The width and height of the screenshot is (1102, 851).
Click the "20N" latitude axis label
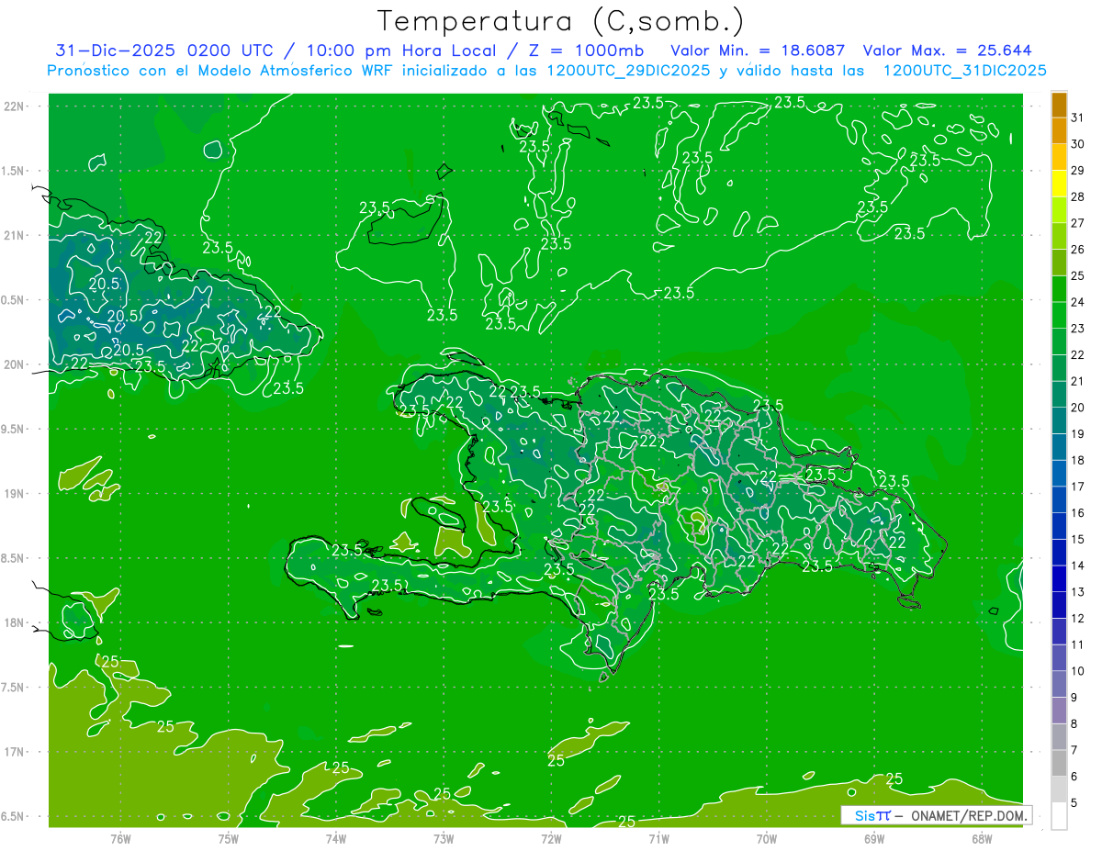(14, 364)
